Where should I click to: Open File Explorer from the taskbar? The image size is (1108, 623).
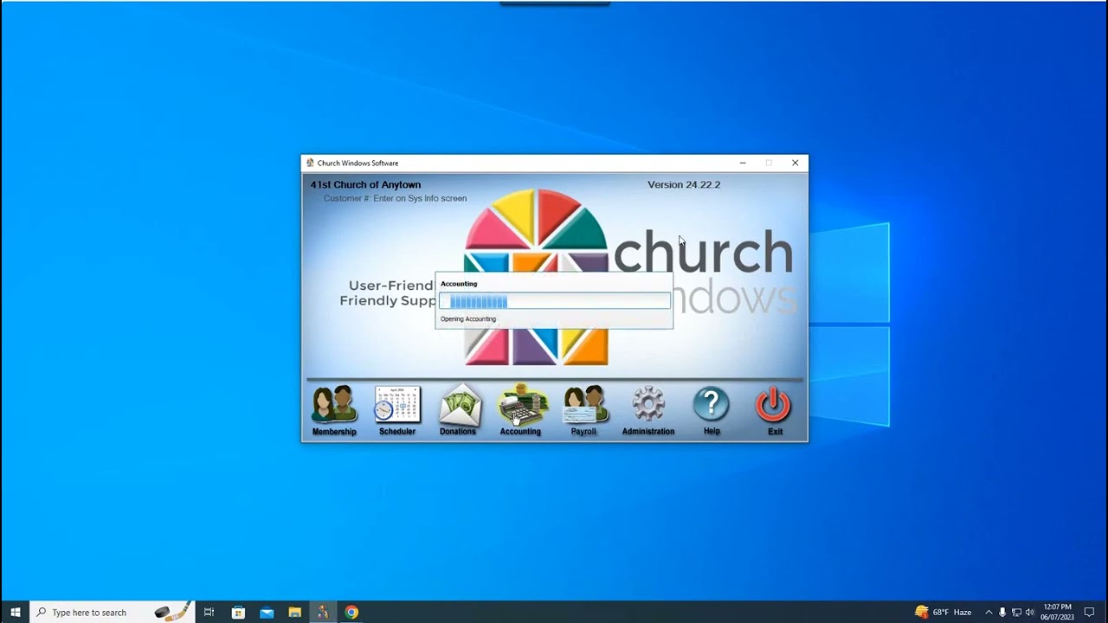point(294,613)
